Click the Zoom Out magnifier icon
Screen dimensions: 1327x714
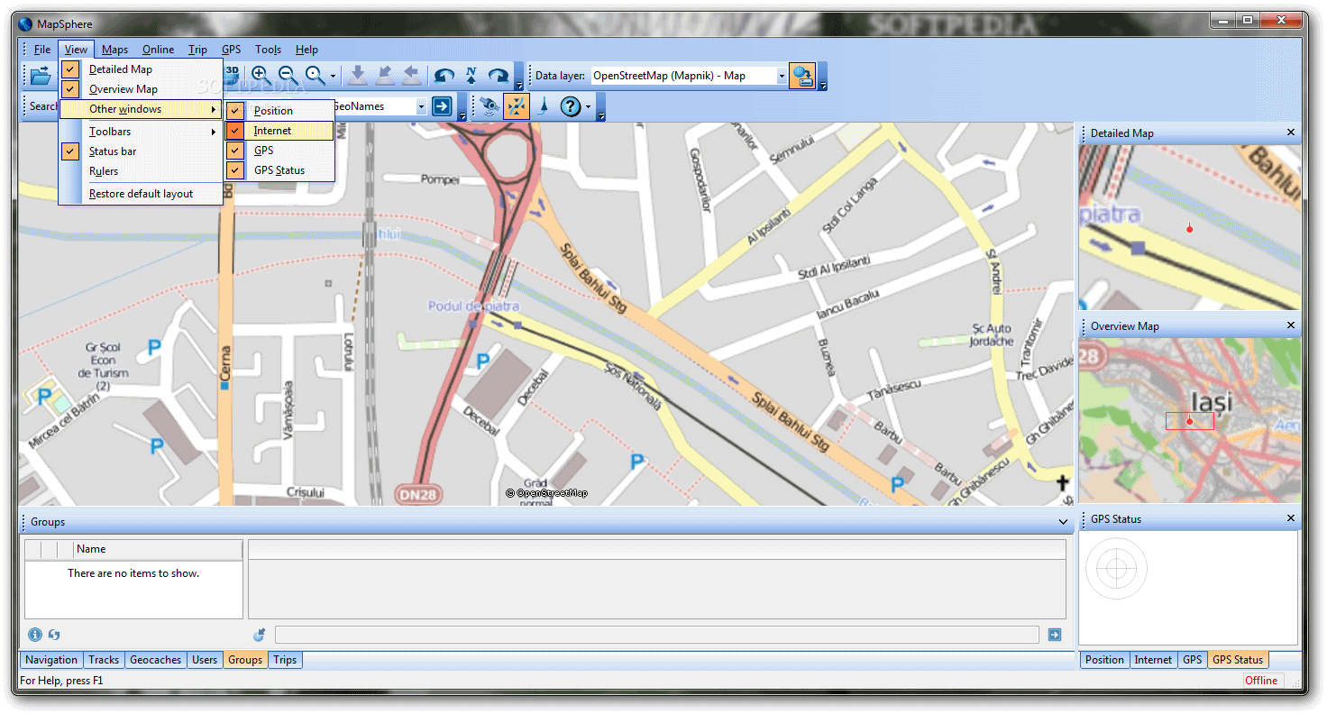coord(288,76)
